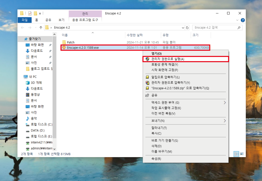The height and width of the screenshot is (181, 262).
Task: Click the quick access new folder icon
Action: 35,13
